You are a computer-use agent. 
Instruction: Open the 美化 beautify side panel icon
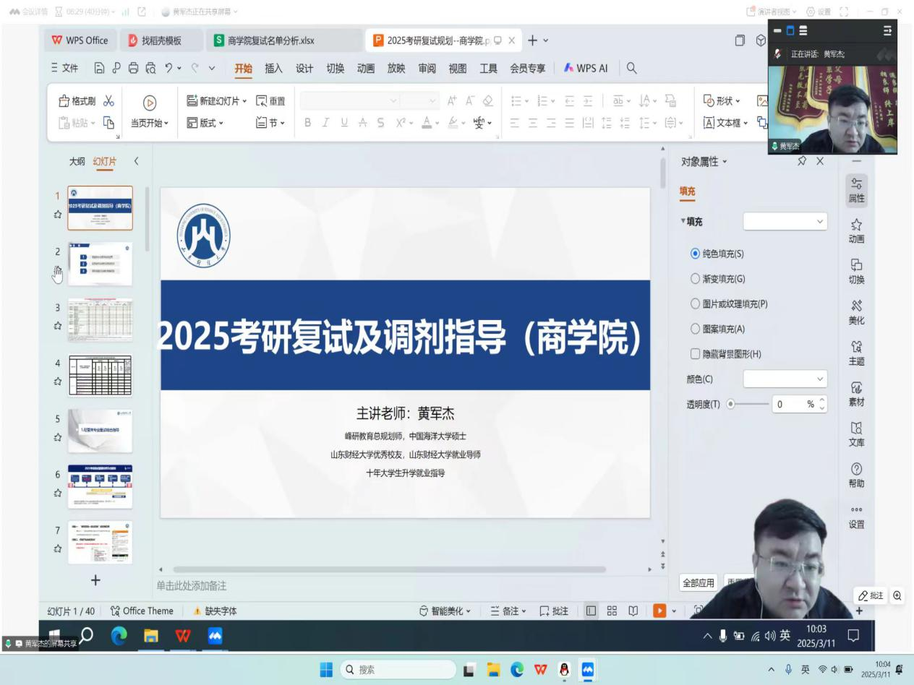point(857,313)
